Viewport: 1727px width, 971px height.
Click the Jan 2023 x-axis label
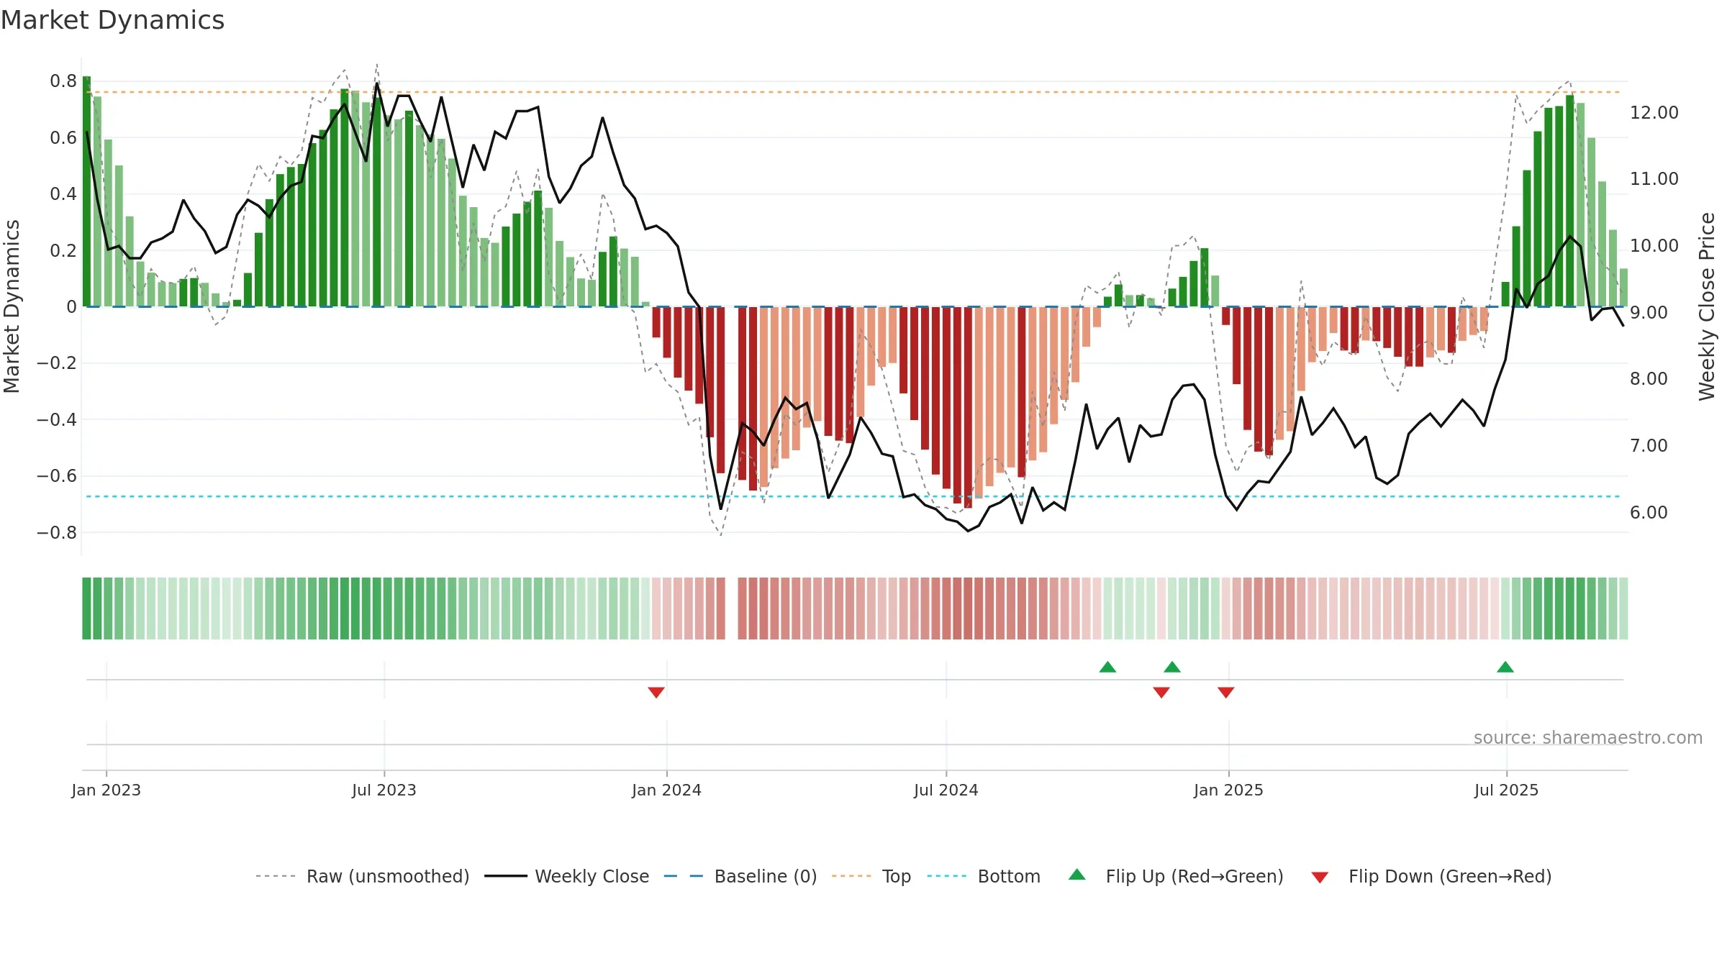click(x=106, y=790)
